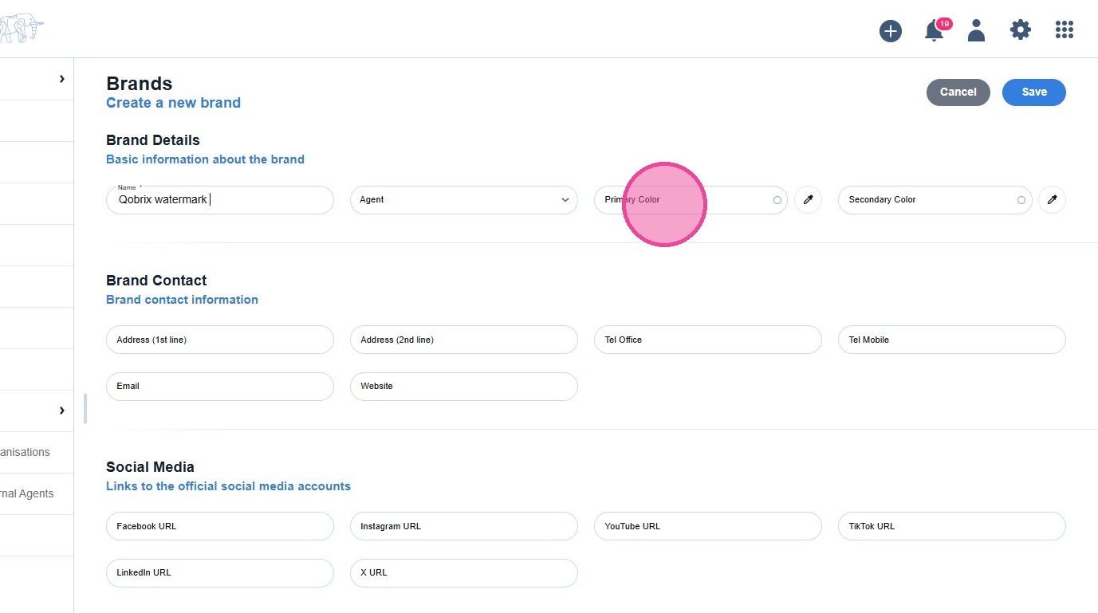Open the settings gear icon

(x=1021, y=30)
